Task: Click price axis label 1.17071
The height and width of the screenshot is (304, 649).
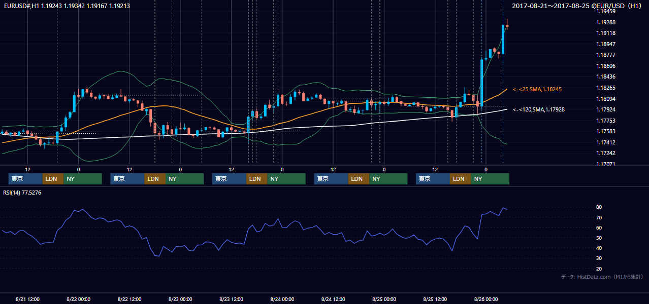Action: pyautogui.click(x=605, y=164)
